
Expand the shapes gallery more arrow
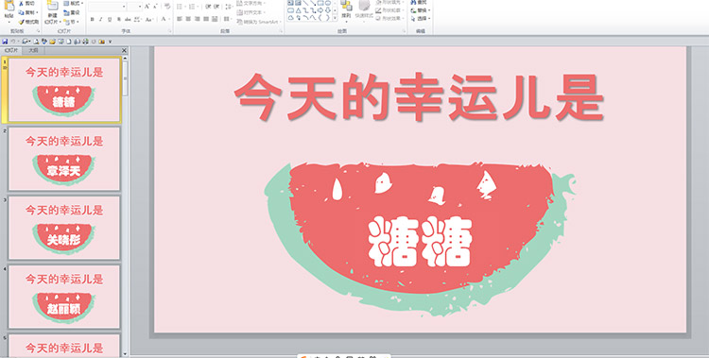click(x=335, y=18)
